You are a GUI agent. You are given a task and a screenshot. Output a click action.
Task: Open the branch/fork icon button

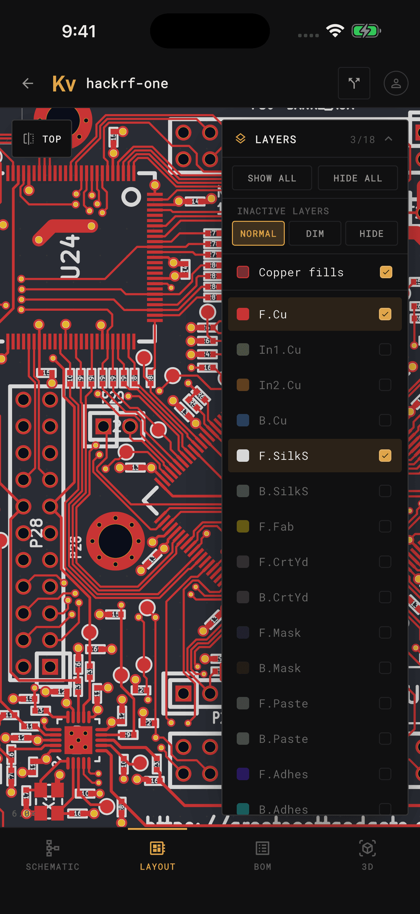coord(354,83)
